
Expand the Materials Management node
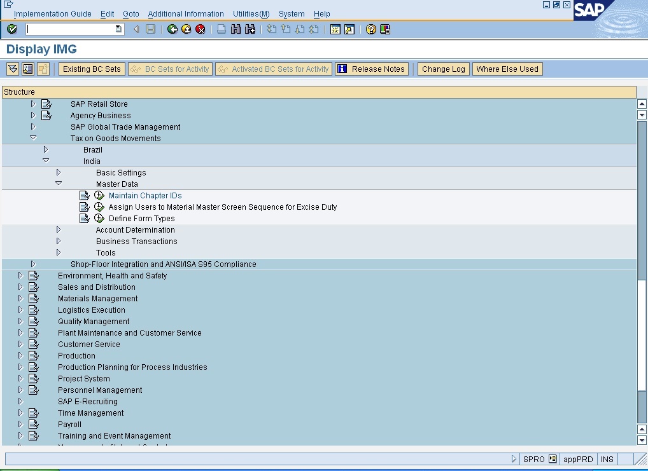coord(20,298)
